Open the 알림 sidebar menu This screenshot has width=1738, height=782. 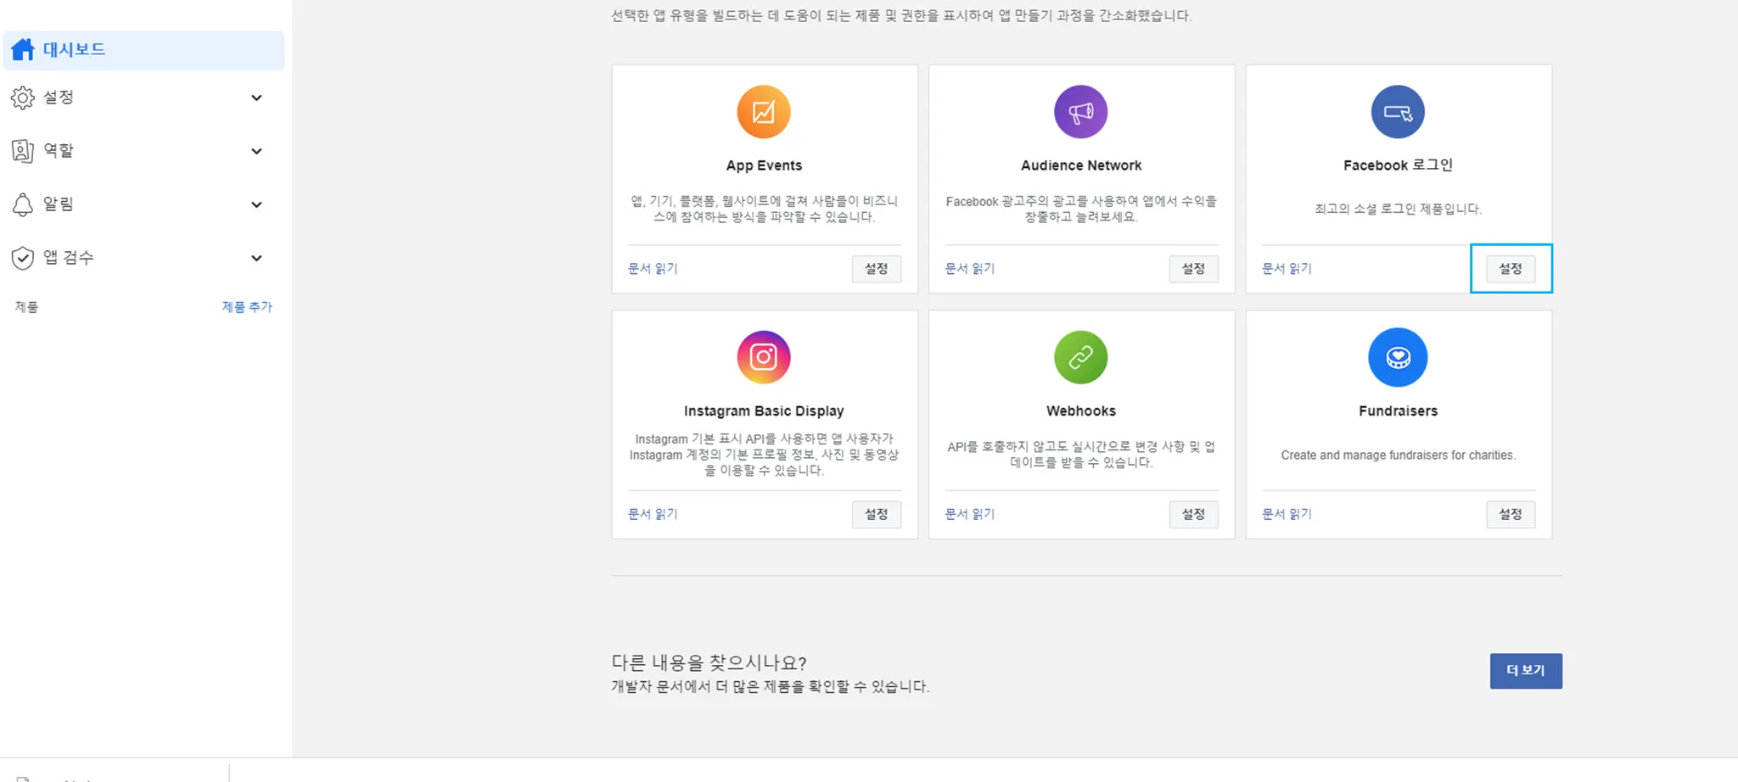click(143, 204)
